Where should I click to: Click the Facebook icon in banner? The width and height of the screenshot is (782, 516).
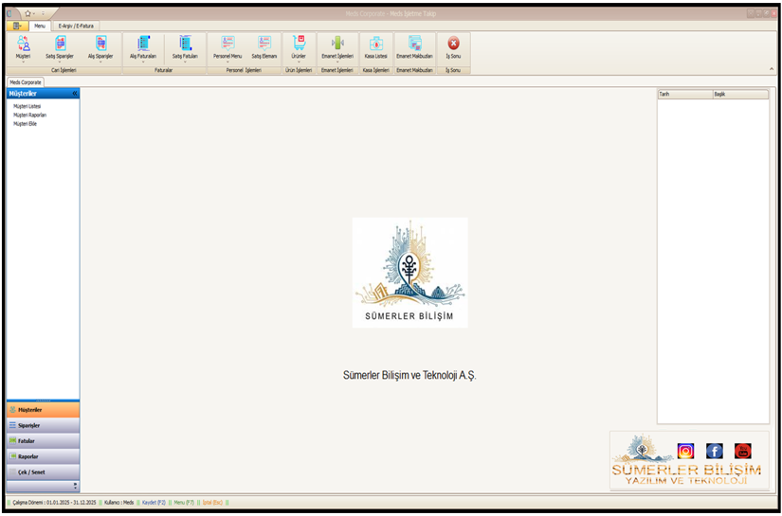715,451
